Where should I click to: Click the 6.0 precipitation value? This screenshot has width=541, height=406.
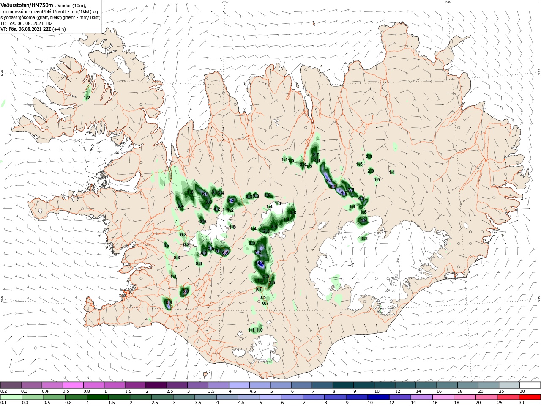(205, 194)
